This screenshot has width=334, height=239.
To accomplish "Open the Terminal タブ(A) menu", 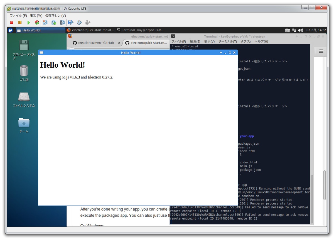I will click(x=245, y=41).
